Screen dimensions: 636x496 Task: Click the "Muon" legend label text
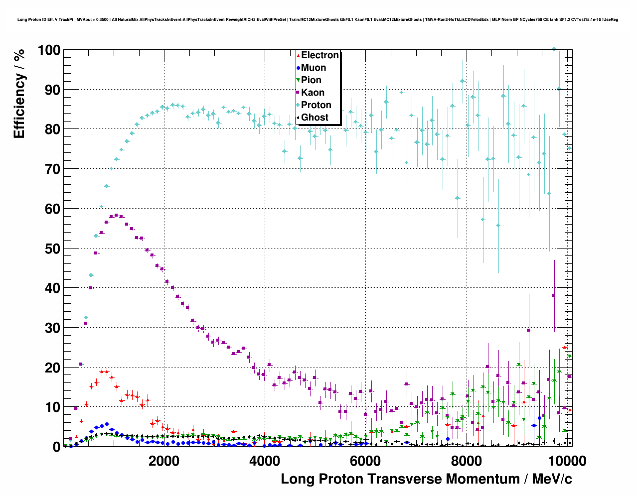[314, 68]
